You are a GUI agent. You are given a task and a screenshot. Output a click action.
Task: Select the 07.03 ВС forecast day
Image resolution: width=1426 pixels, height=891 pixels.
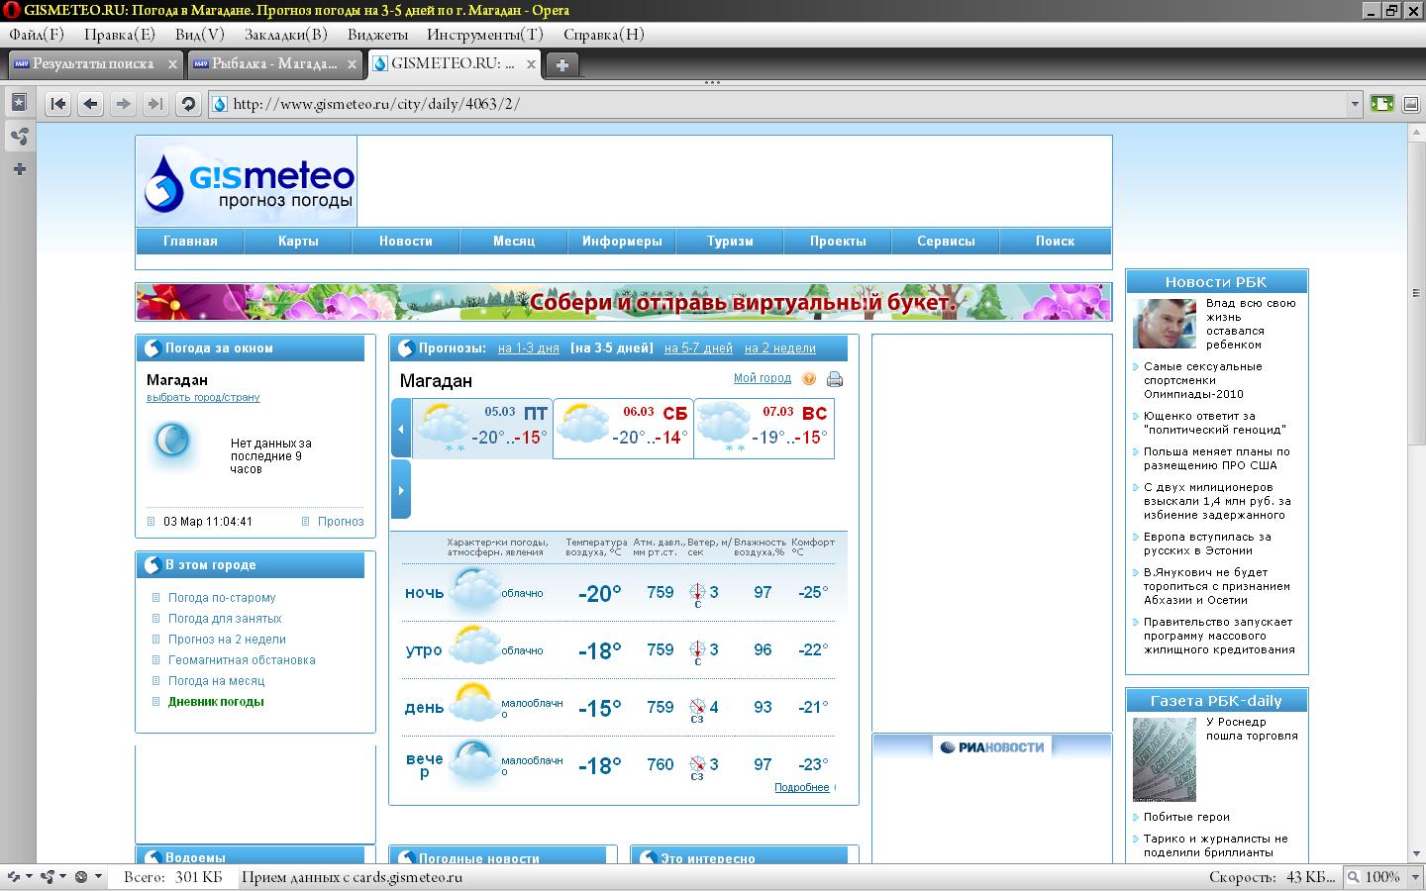click(764, 428)
